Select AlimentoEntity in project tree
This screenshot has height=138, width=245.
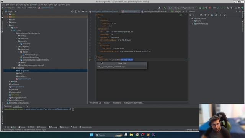[x=31, y=54]
